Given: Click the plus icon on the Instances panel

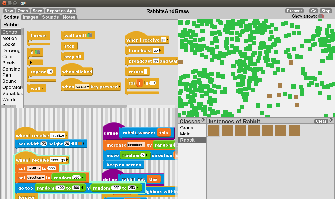Looking at the screenshot, I should point(331,120).
